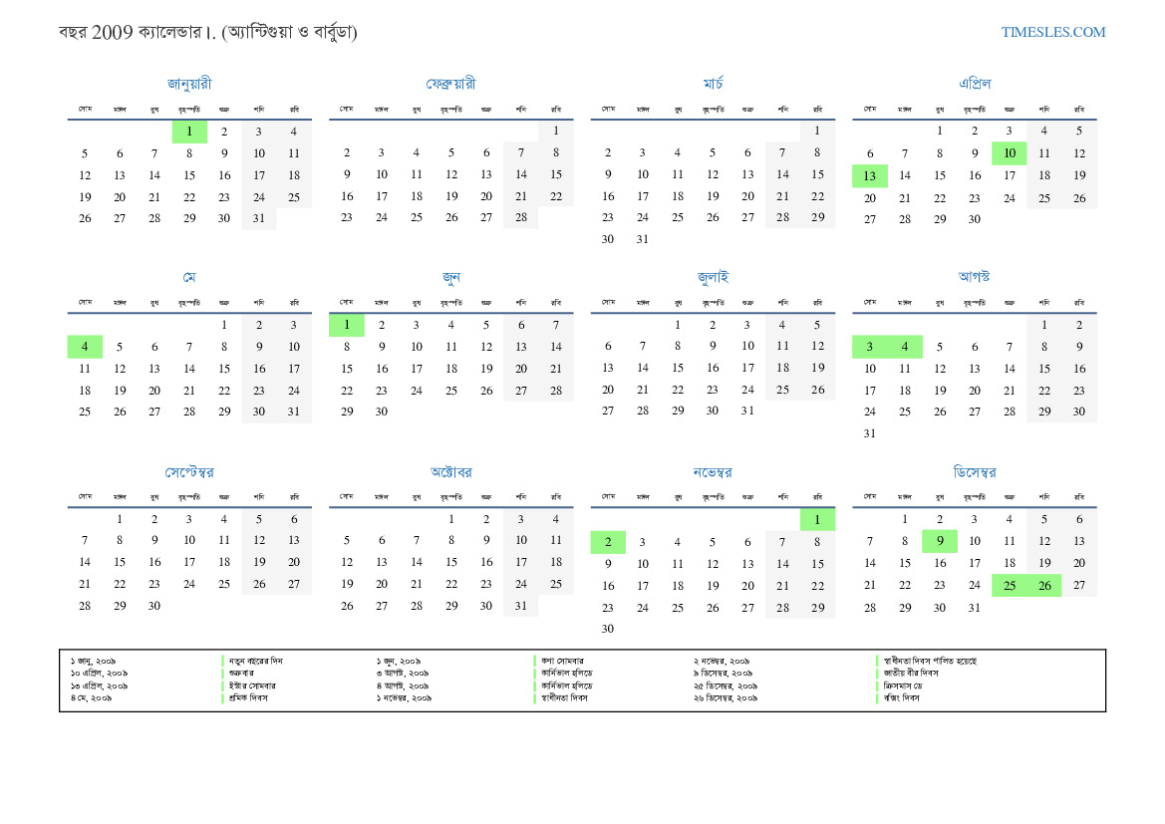Select the জুন (June) month heading

(x=451, y=277)
